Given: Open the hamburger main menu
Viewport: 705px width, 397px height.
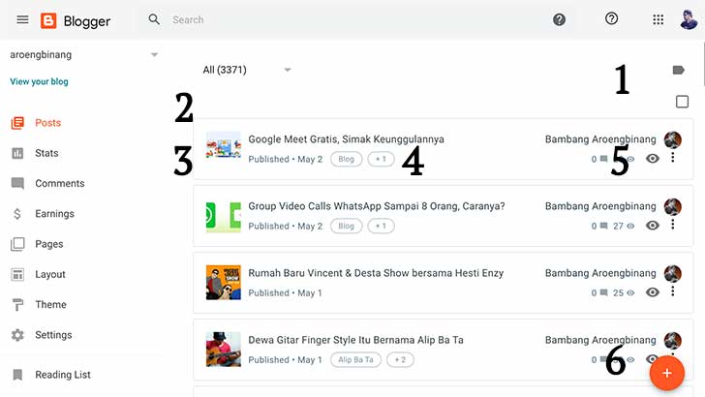Looking at the screenshot, I should (x=22, y=19).
